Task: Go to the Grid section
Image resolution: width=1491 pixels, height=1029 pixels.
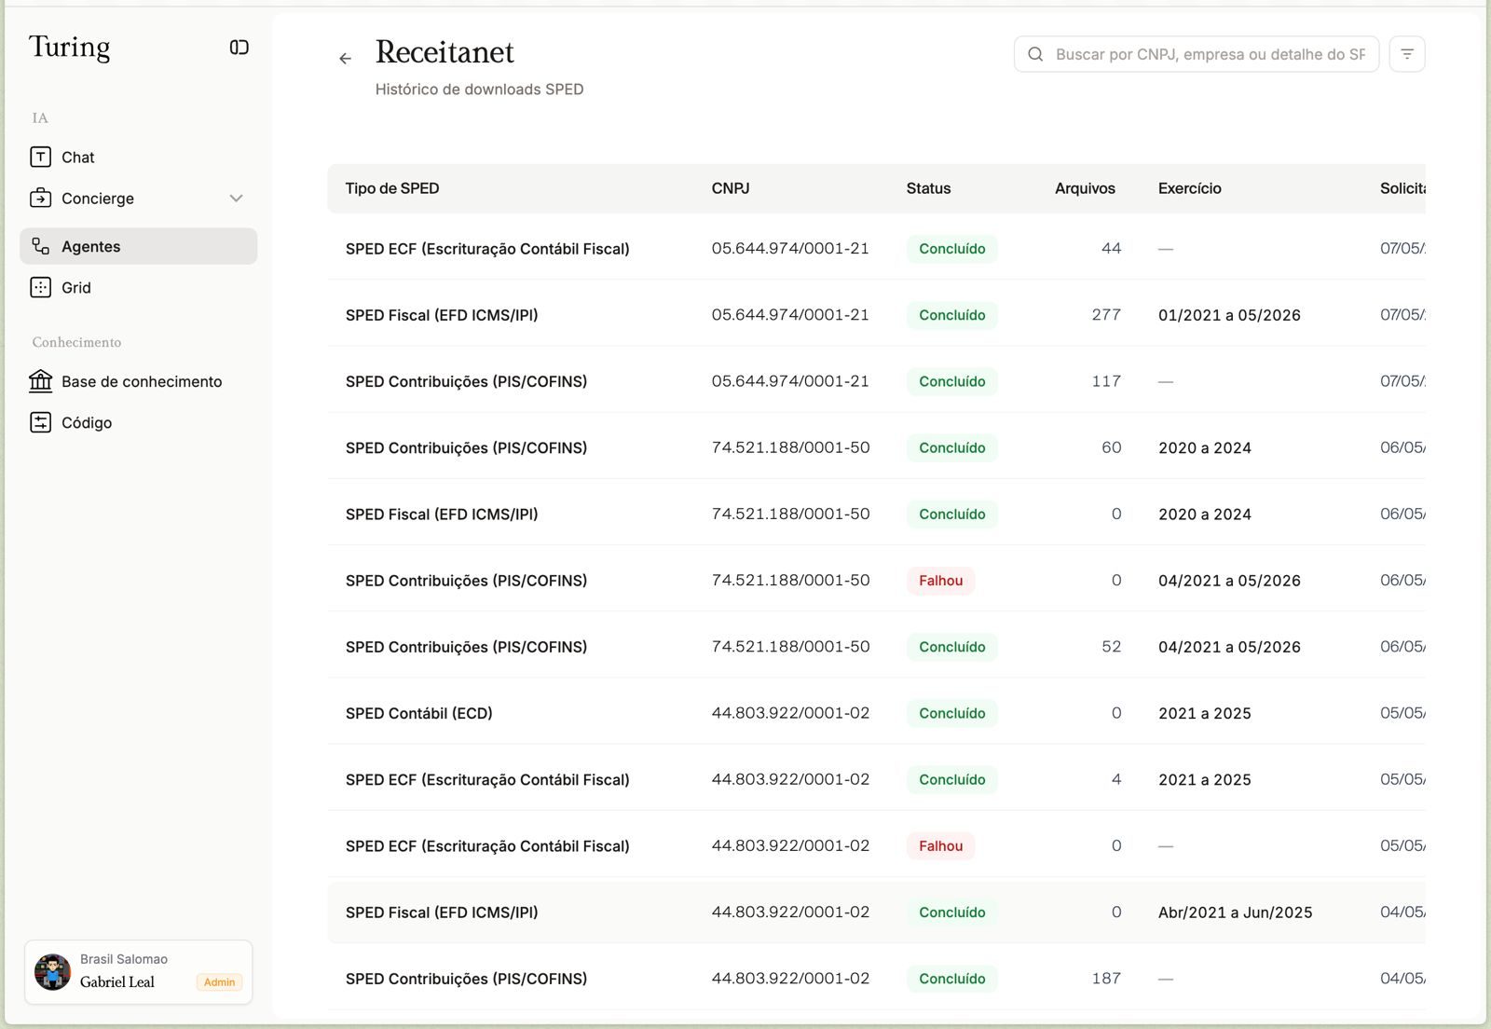Action: 138,287
